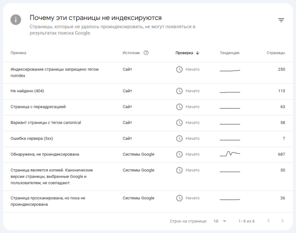Screen dimensions: 296x233
Task: Click the clock icon in noindex row
Action: [x=179, y=69]
